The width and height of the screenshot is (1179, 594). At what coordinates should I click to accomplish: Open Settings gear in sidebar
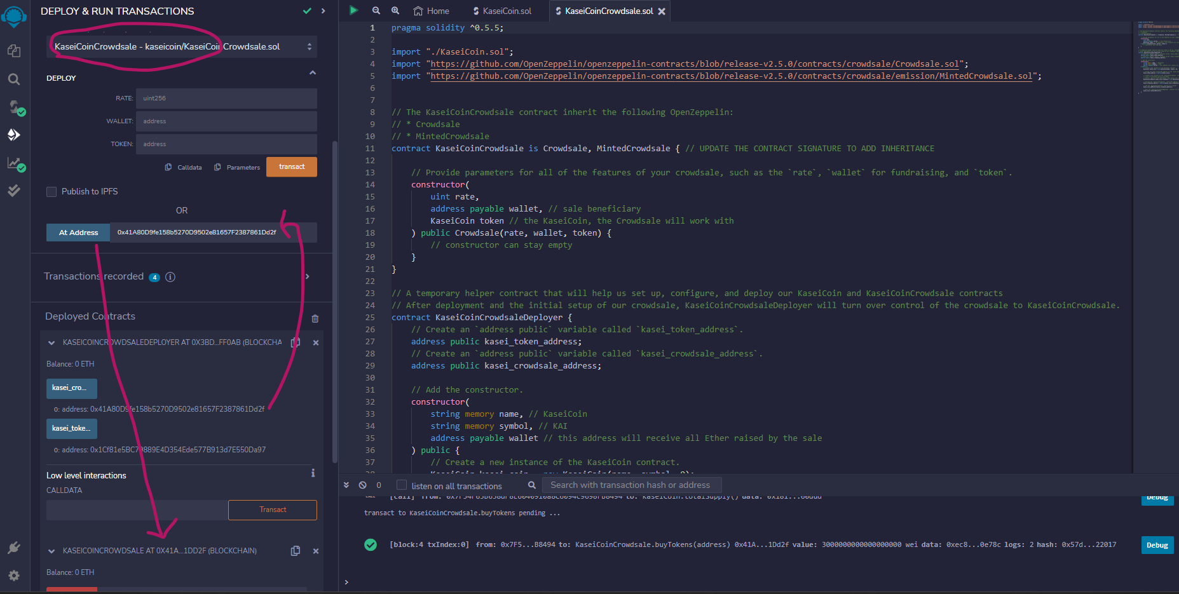tap(14, 576)
